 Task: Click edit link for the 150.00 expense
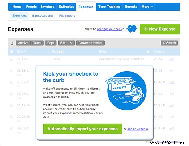click(x=172, y=105)
